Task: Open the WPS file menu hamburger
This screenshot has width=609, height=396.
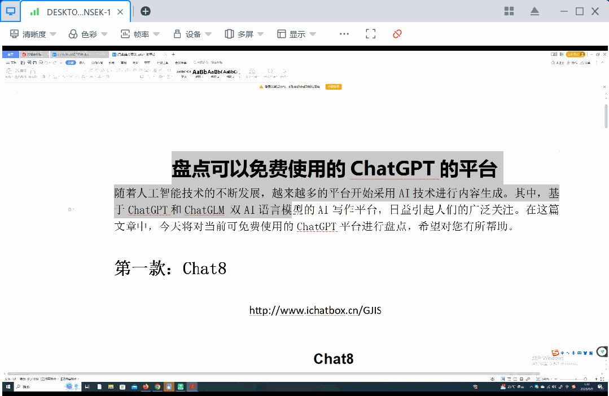Action: (11, 63)
